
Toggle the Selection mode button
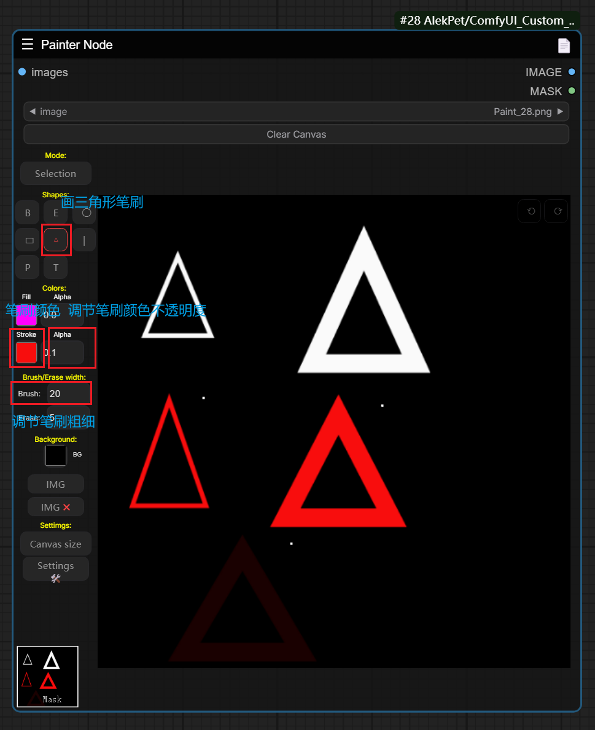point(55,173)
